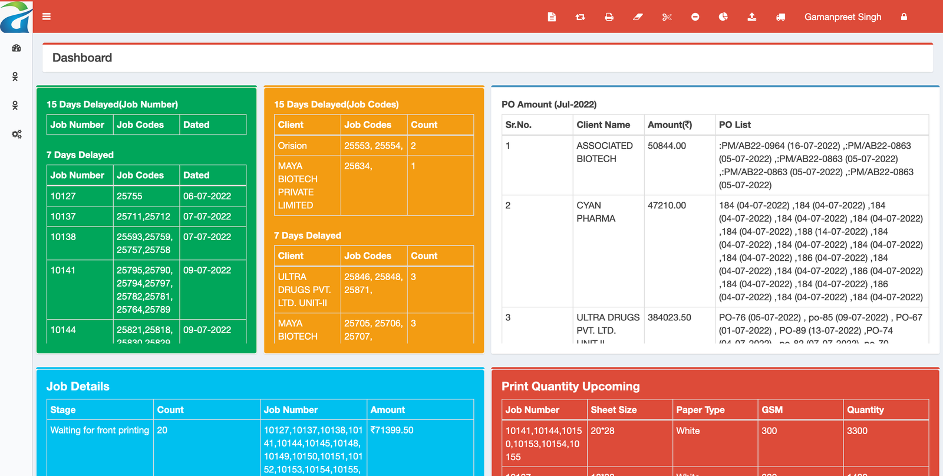Click the Sheet Size header in Print Quantity Upcoming
Viewport: 943px width, 476px height.
pyautogui.click(x=614, y=410)
